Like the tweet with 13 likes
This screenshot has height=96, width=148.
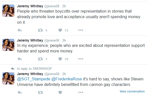point(60,30)
